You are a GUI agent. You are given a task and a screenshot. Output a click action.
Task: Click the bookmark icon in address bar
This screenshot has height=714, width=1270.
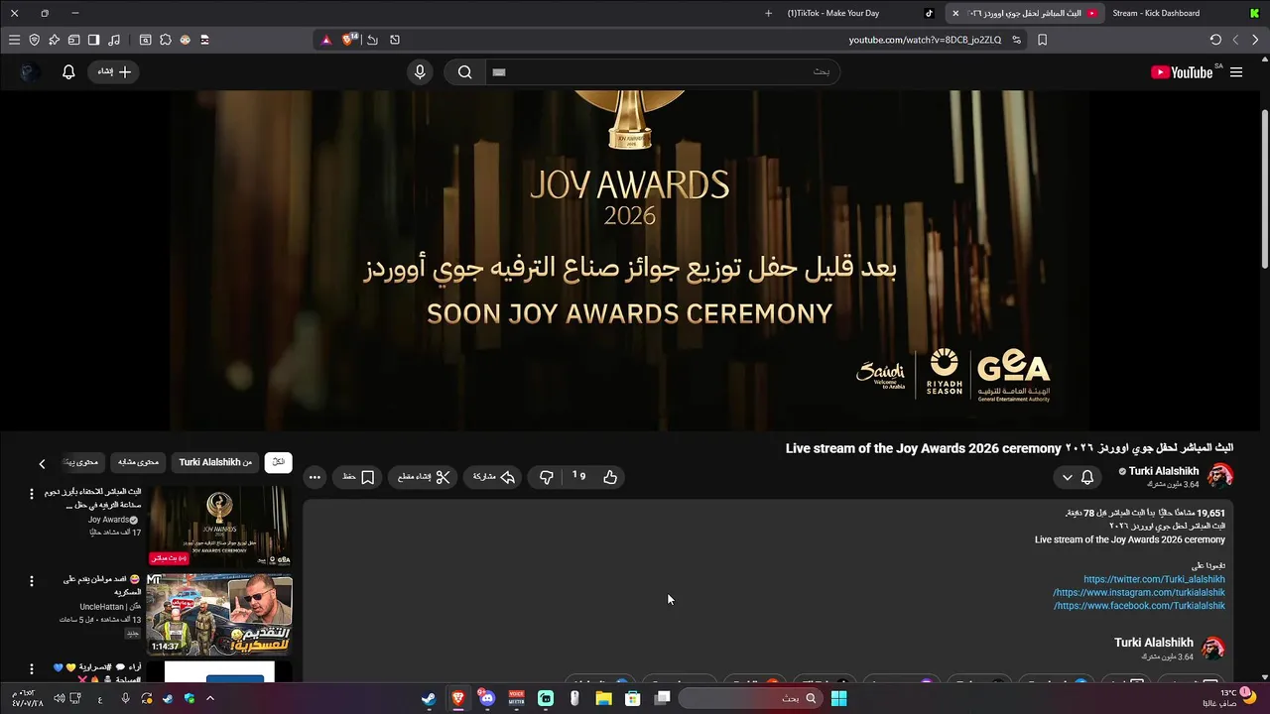(1042, 40)
